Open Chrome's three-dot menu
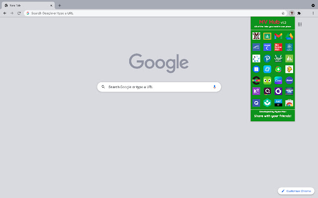The image size is (318, 198). pos(313,13)
